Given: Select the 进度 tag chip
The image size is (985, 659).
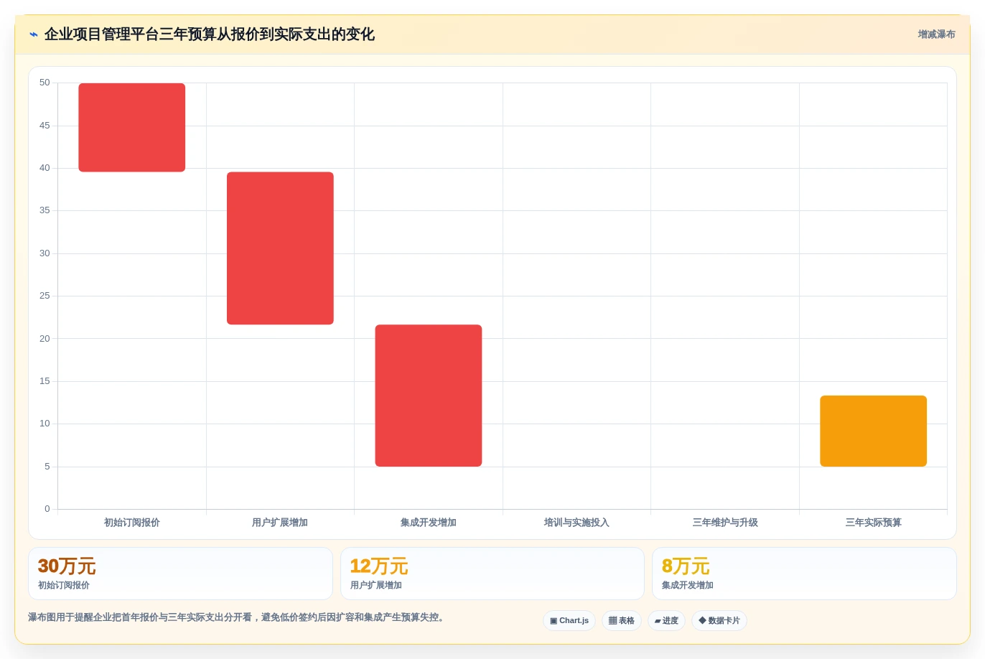Looking at the screenshot, I should tap(666, 620).
